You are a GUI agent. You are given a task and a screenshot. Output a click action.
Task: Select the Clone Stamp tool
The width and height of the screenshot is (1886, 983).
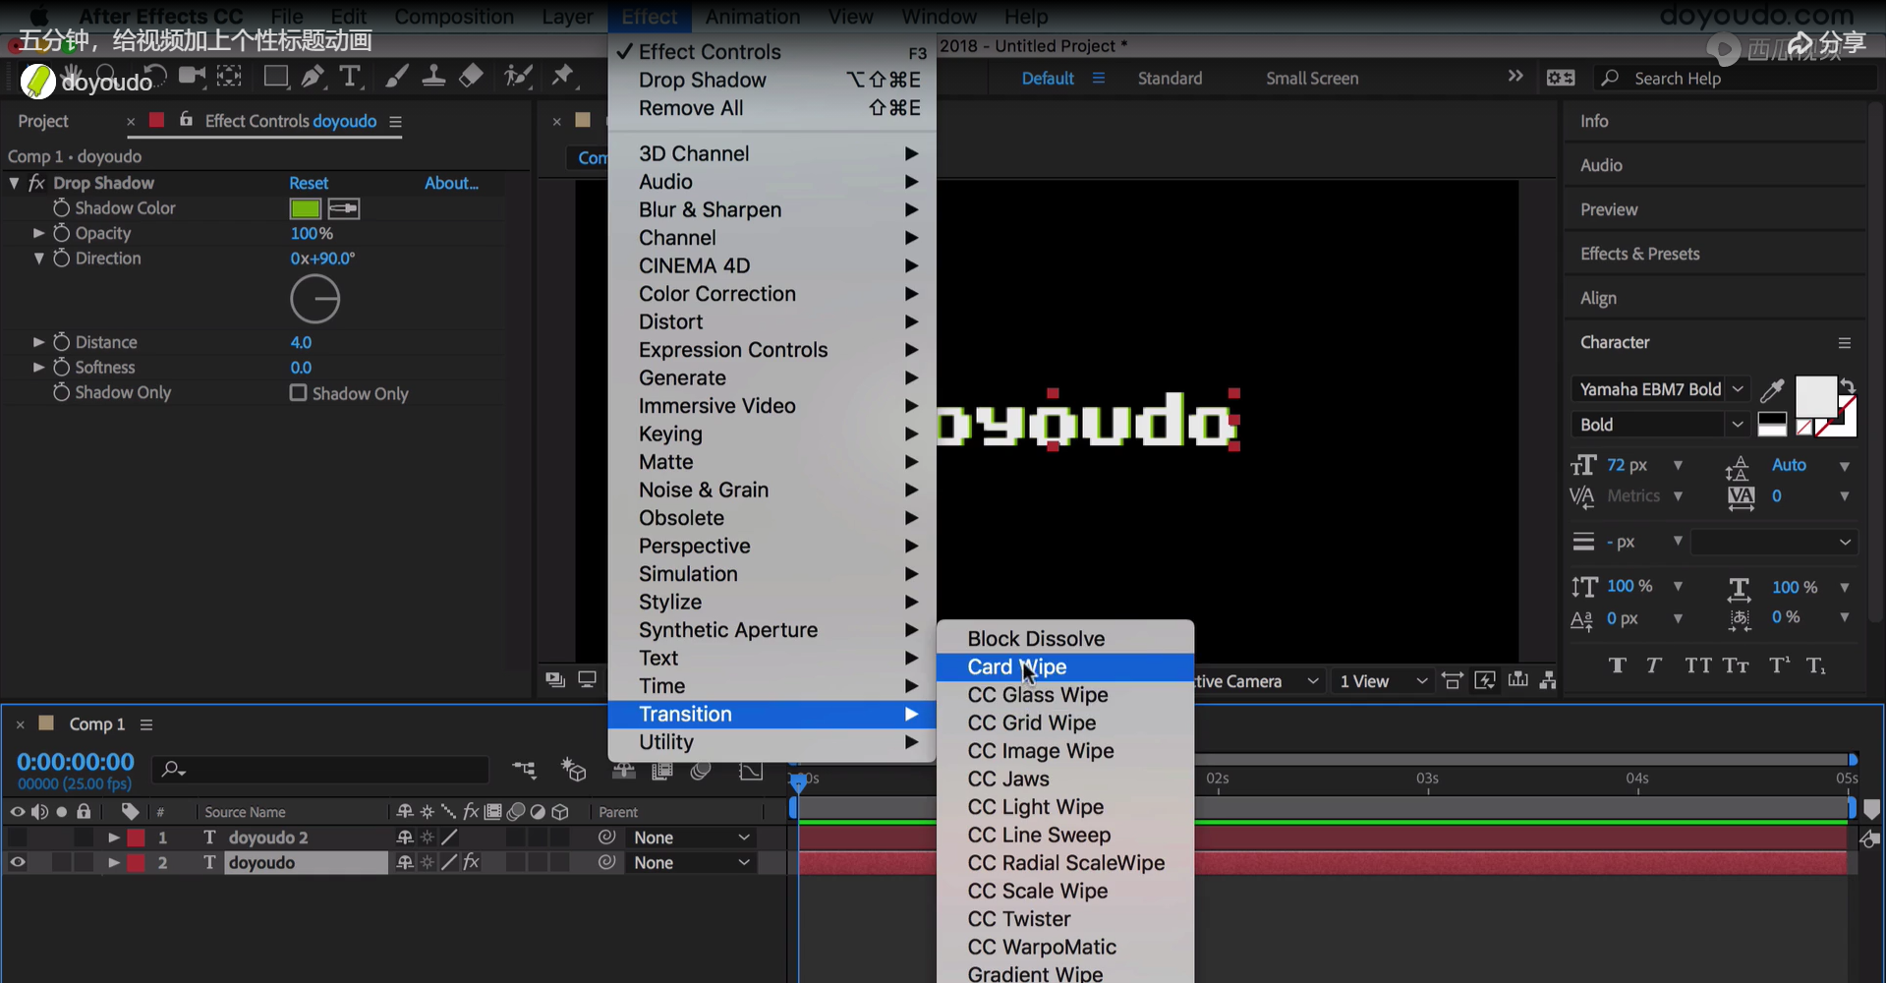(x=433, y=77)
